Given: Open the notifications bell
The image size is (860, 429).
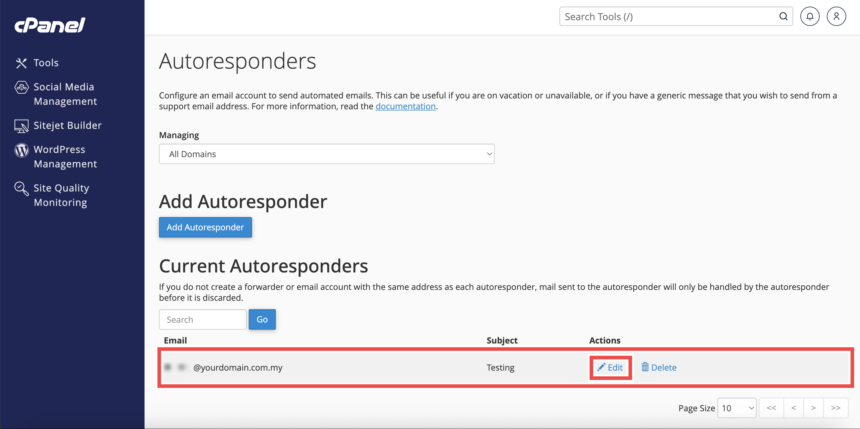Looking at the screenshot, I should (810, 16).
